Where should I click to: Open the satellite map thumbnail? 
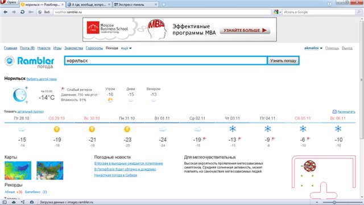click(x=49, y=171)
